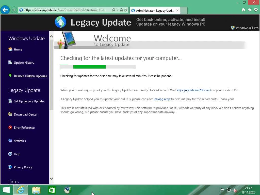Click the Privacy Policy icon

(x=10, y=167)
